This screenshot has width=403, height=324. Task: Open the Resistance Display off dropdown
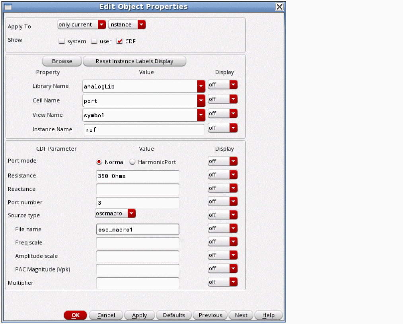click(x=223, y=175)
